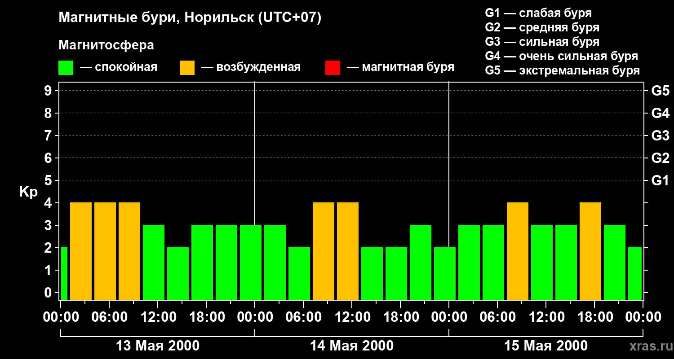Viewport: 674px width, 359px height.
Task: Click the '06:00' tick label for 14 Мая
Action: pos(303,317)
